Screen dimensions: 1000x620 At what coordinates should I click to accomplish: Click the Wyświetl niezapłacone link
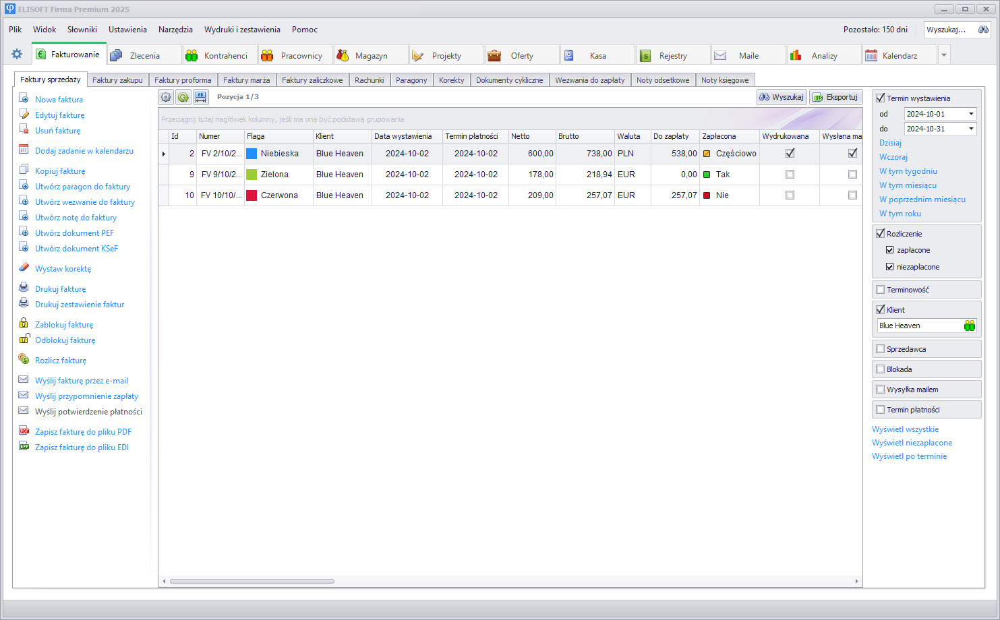coord(912,443)
